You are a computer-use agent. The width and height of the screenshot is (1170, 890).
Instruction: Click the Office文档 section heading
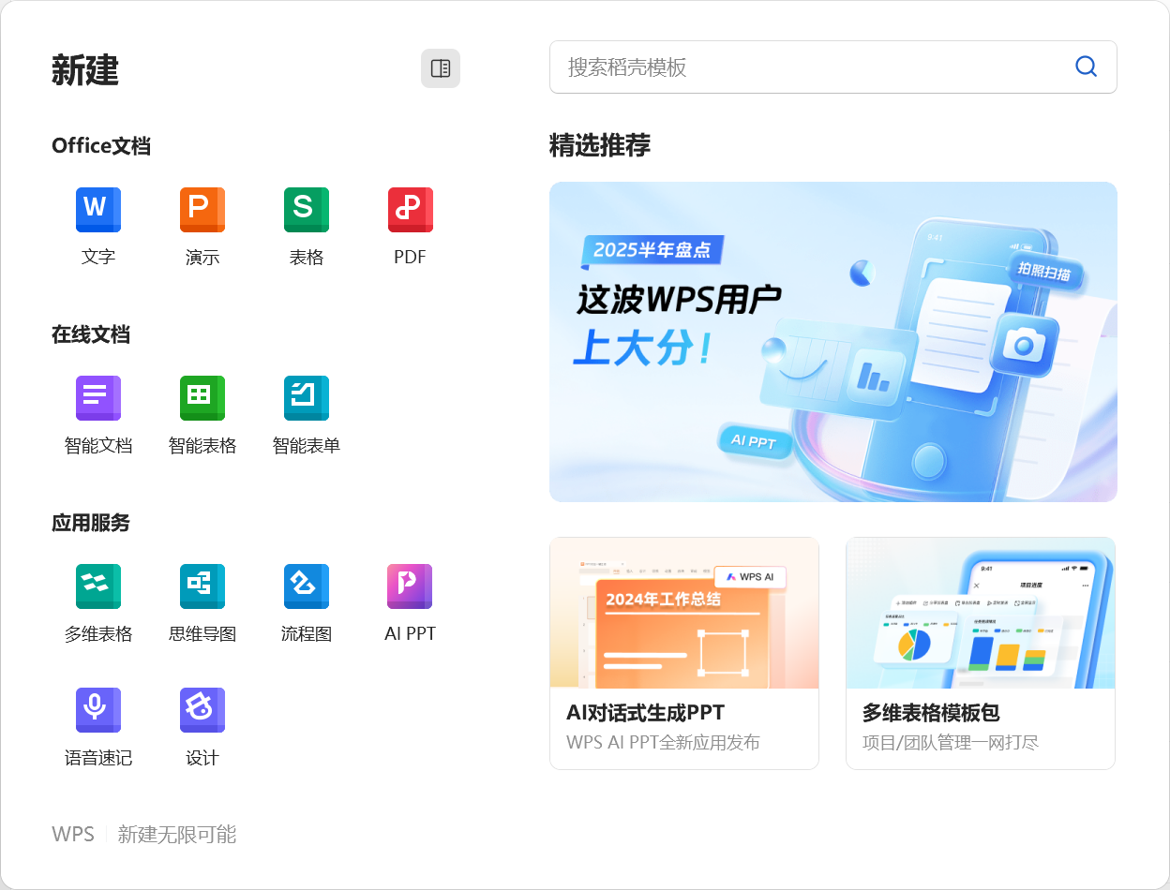pos(101,146)
